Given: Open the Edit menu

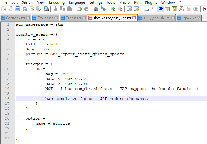Looking at the screenshot, I should [15, 2].
